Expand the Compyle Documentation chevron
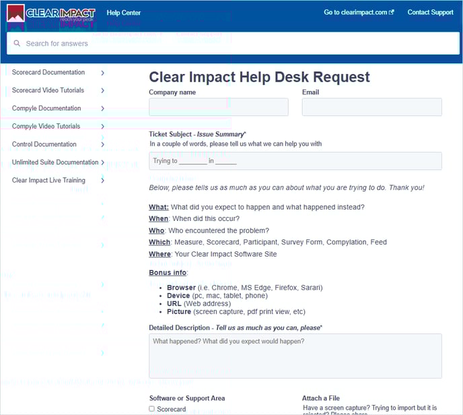 tap(102, 108)
